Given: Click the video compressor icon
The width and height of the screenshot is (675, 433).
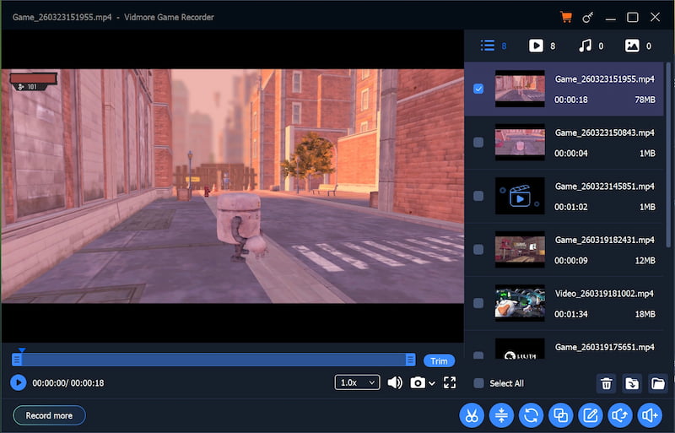Looking at the screenshot, I should [500, 415].
